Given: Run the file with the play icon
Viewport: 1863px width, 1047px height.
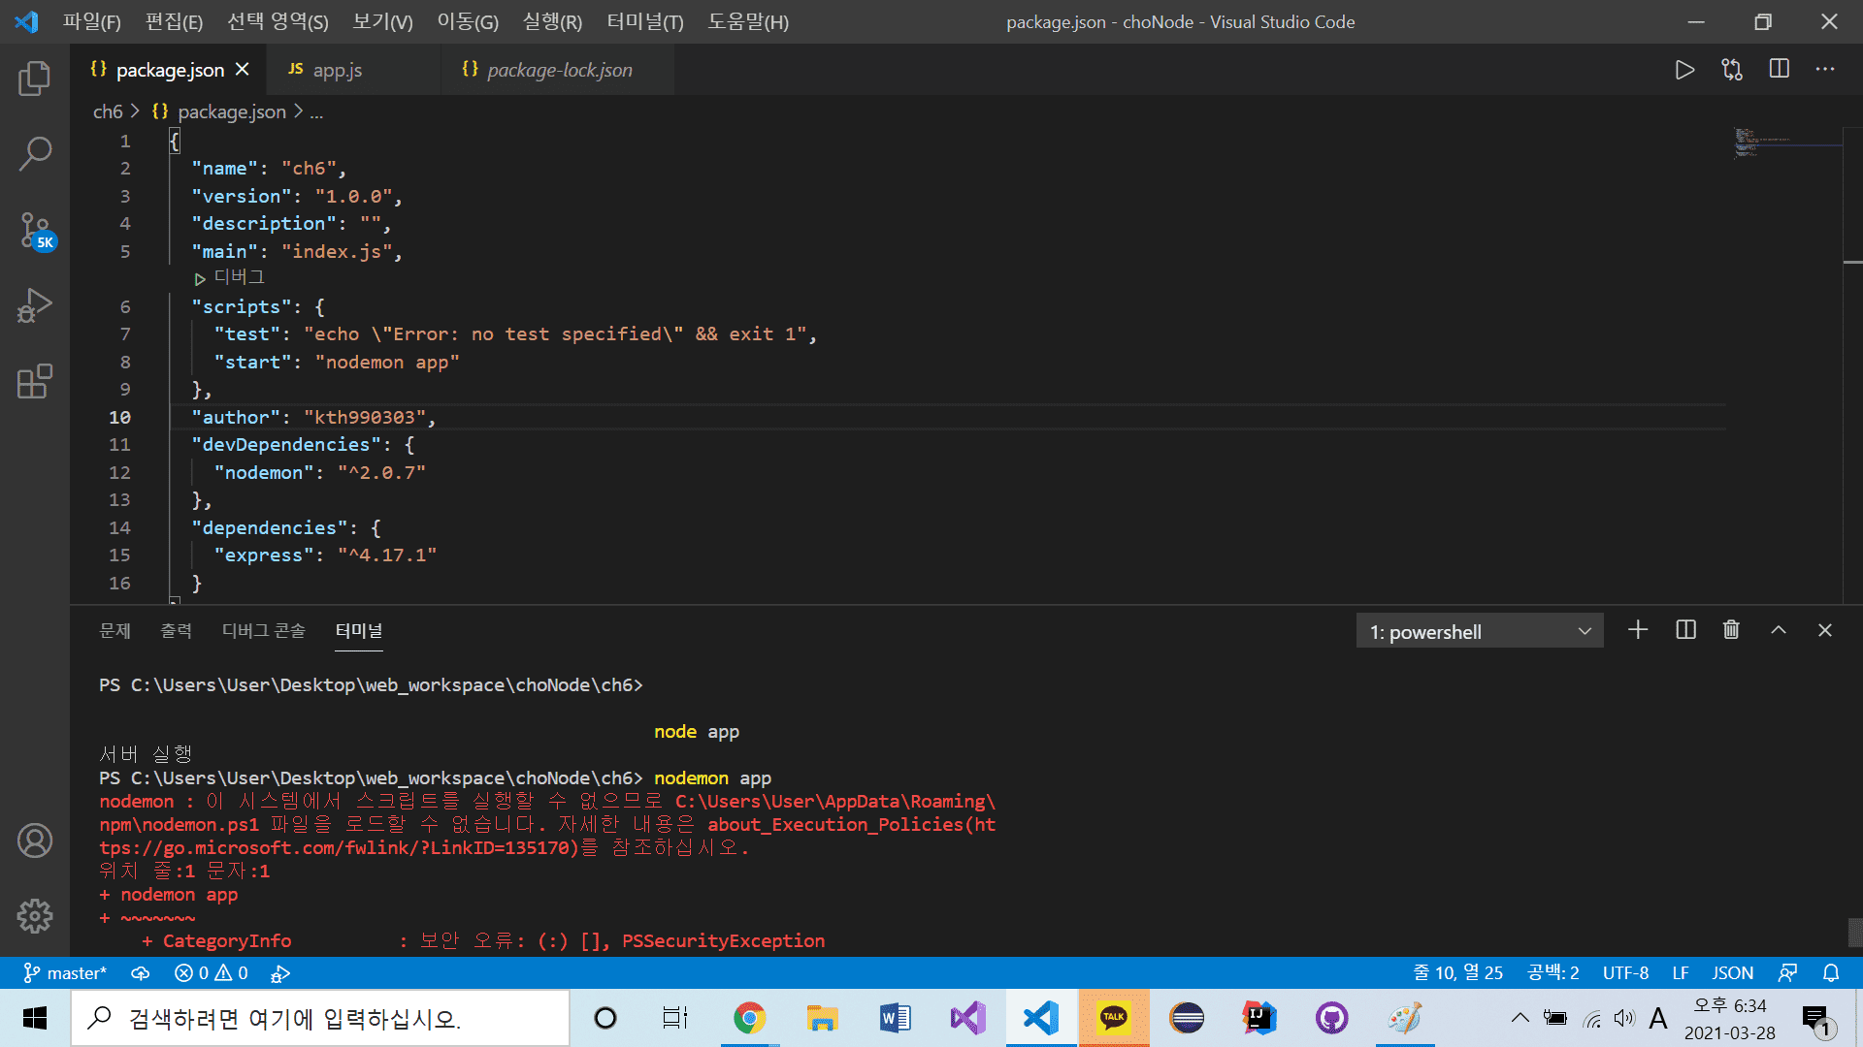Looking at the screenshot, I should pos(1684,70).
